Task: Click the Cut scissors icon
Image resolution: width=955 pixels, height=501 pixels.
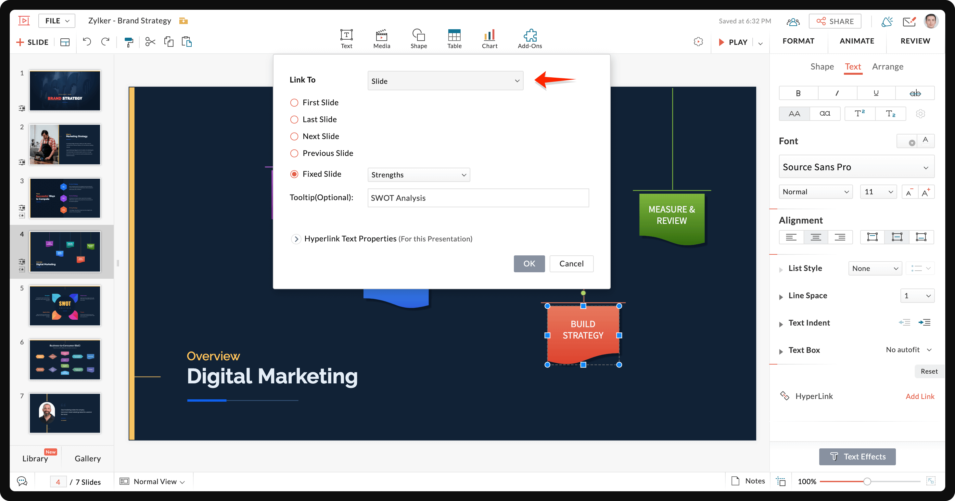Action: point(150,42)
